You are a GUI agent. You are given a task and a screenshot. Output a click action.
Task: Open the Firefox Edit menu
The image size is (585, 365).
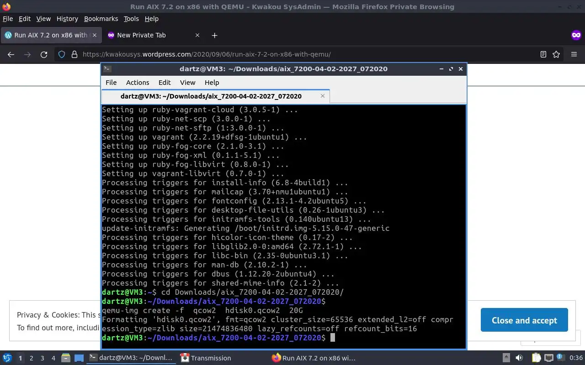click(25, 19)
